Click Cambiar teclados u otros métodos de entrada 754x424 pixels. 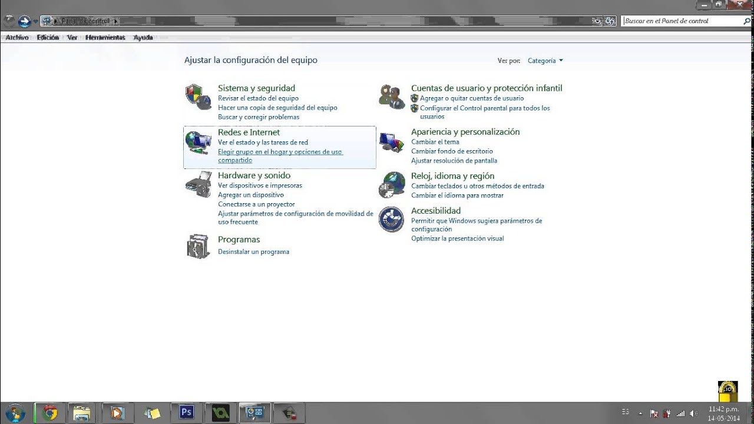(x=478, y=186)
